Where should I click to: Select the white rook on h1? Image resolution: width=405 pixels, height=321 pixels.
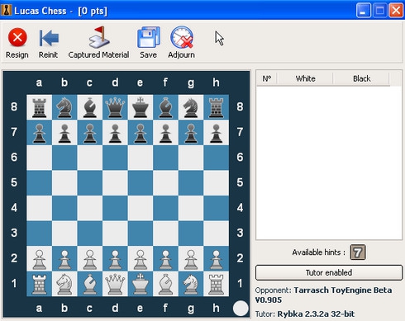tap(217, 284)
